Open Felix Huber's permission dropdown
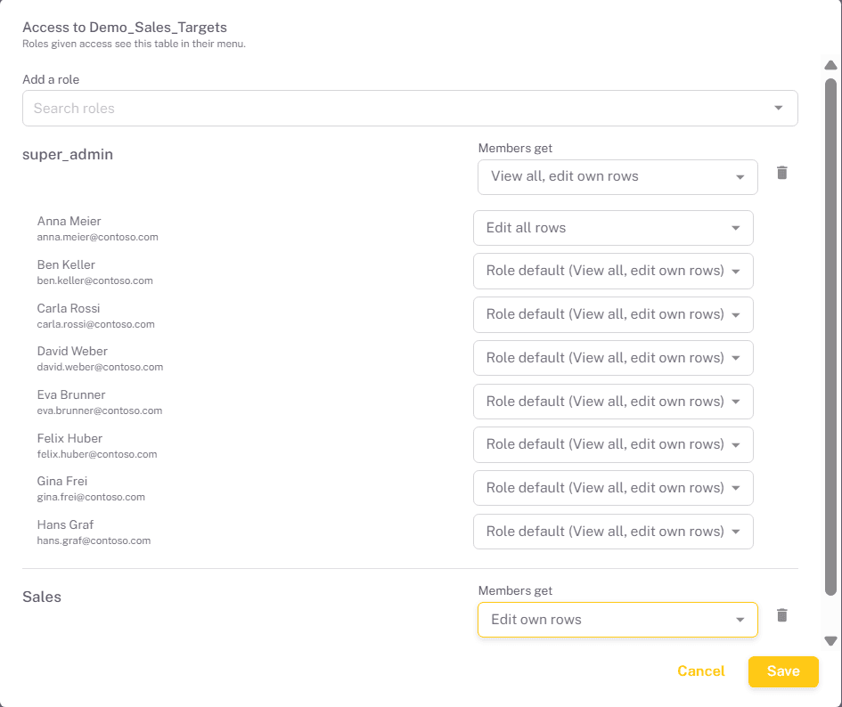 point(613,444)
